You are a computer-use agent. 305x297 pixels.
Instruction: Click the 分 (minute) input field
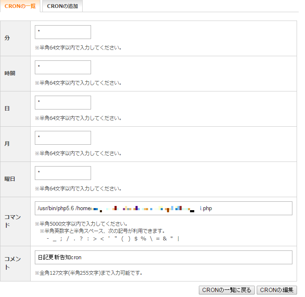click(63, 32)
